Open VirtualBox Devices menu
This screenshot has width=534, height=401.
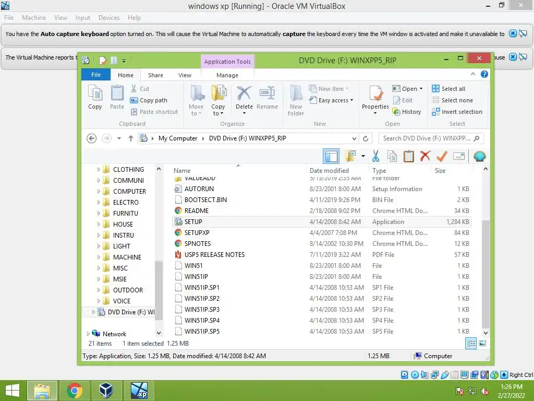coord(108,17)
